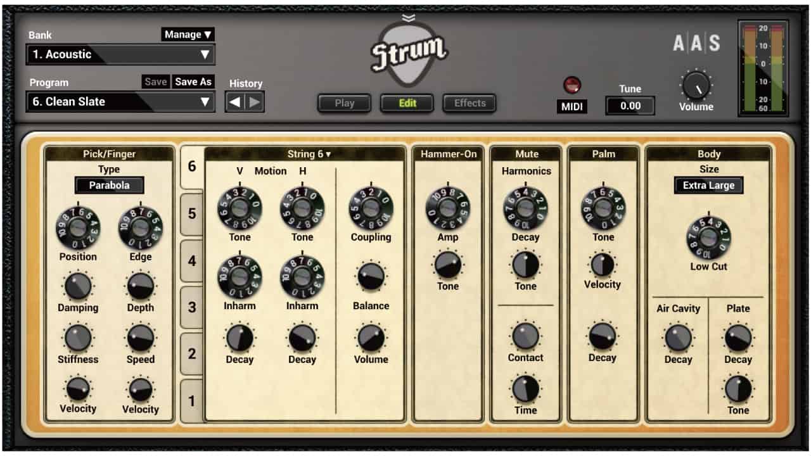Toggle the Extra Large body Size selector
The image size is (811, 456).
pyautogui.click(x=708, y=186)
